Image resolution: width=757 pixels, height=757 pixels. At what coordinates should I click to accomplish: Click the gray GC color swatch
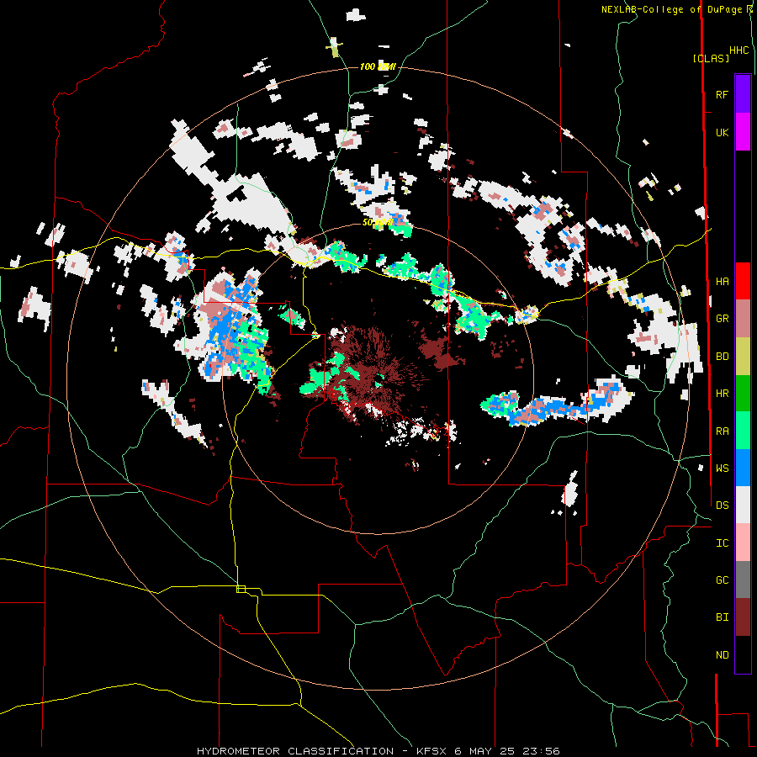[743, 580]
